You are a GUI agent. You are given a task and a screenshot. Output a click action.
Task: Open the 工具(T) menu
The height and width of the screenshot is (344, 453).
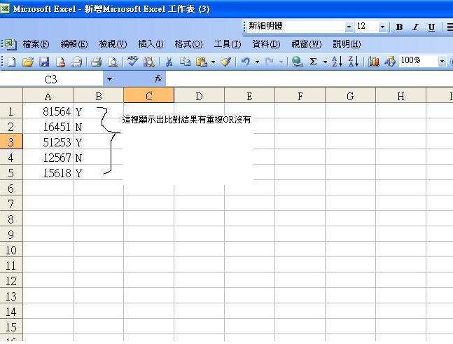227,44
